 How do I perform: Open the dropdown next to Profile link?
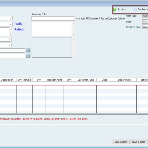tap(11, 24)
